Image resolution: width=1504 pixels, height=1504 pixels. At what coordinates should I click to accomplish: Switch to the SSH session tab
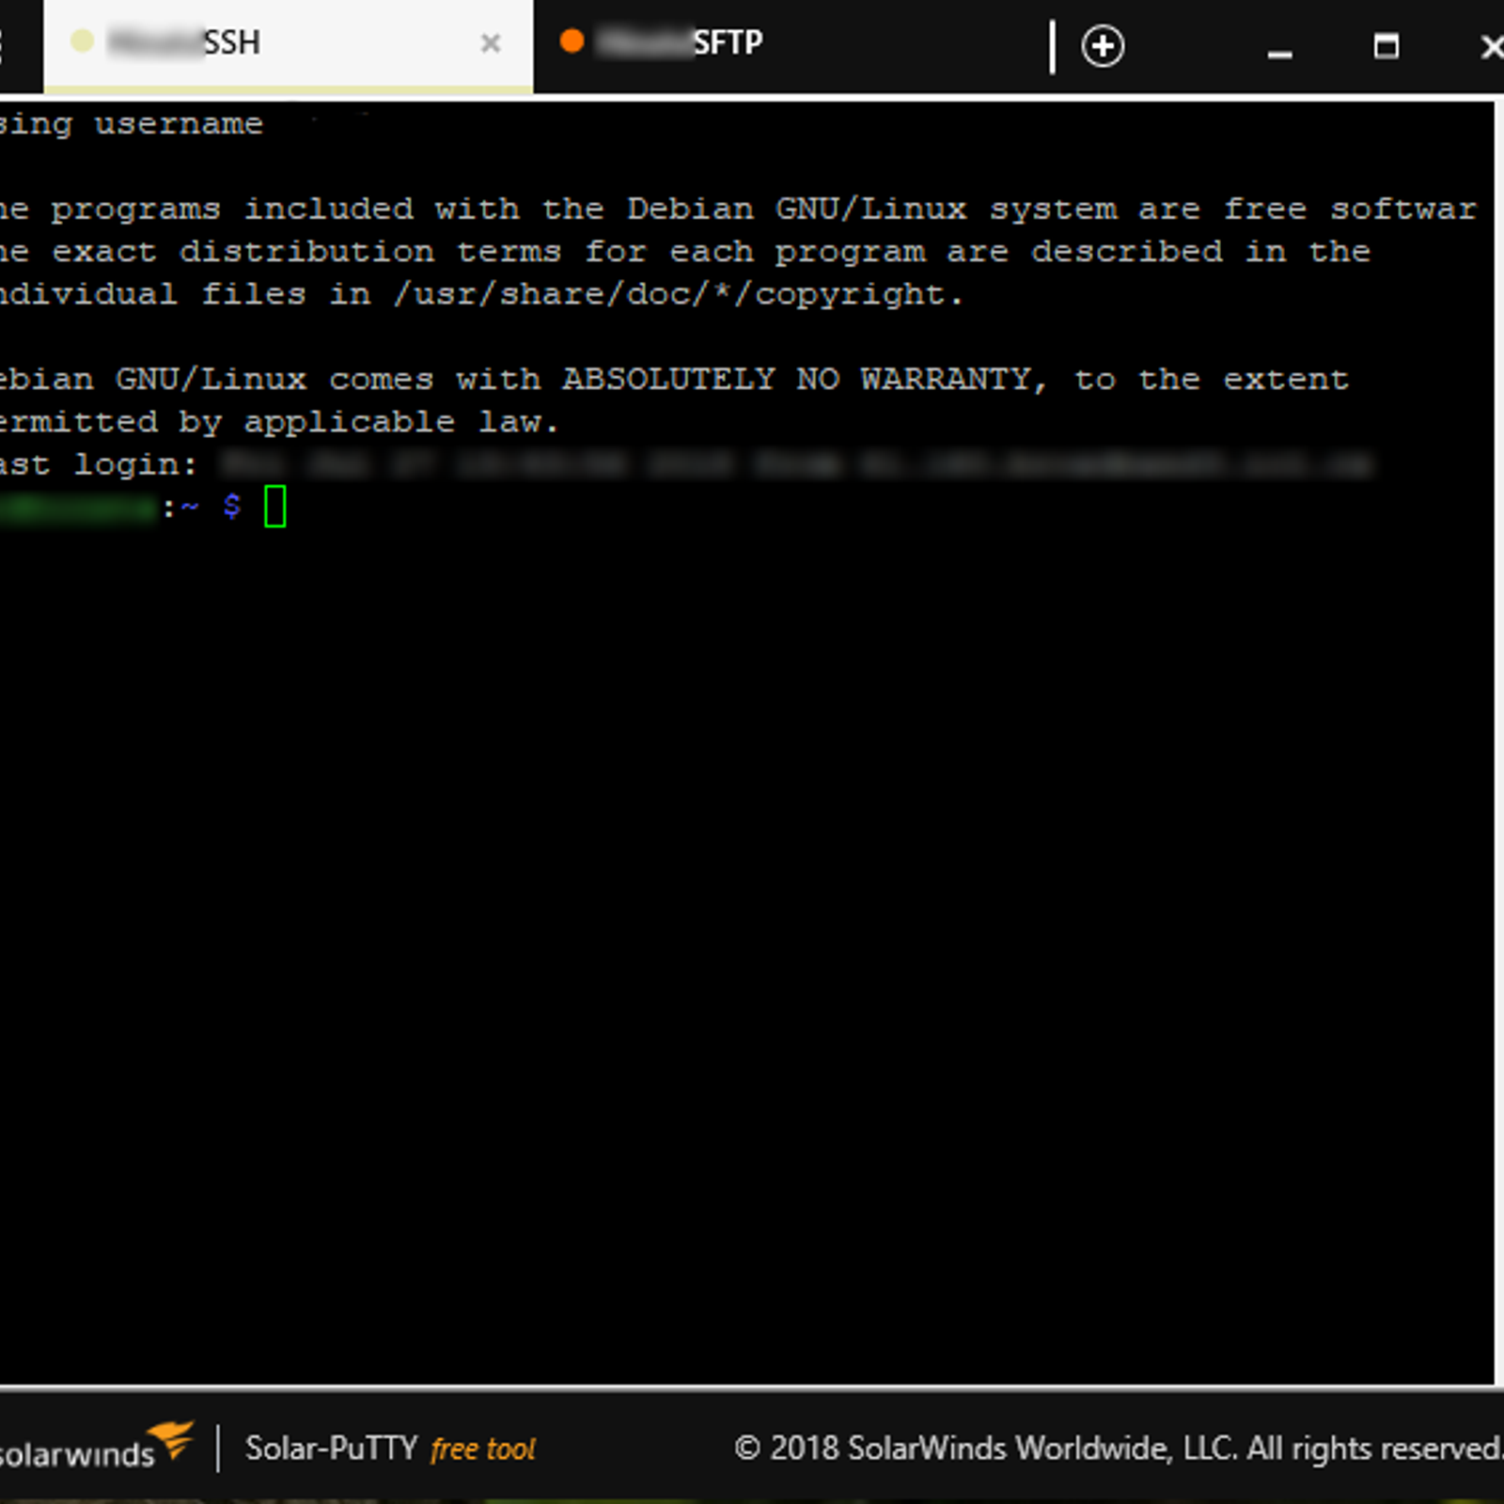point(288,44)
